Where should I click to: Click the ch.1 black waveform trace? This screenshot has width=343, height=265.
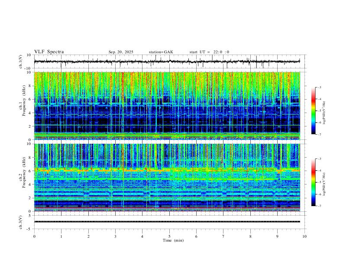tap(167, 61)
